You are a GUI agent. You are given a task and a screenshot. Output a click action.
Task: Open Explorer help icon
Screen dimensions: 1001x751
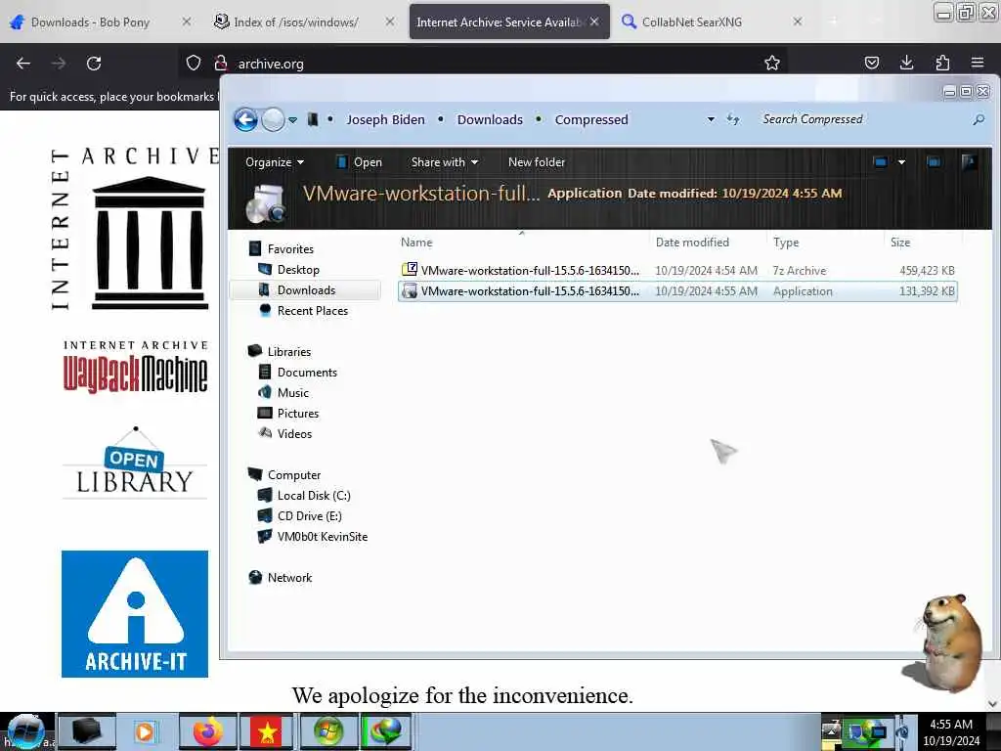coord(969,162)
